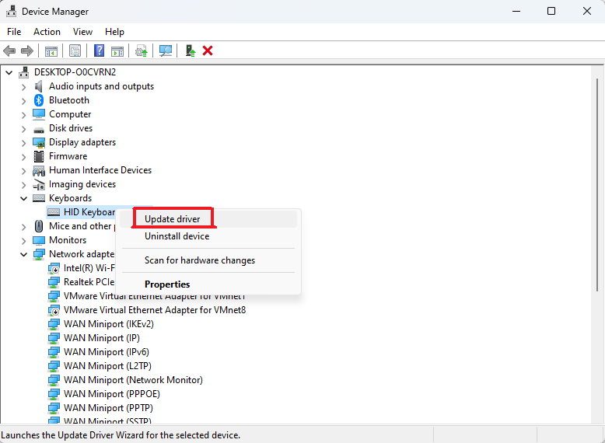Screen dimensions: 605x443
Task: Open the File menu
Action: click(14, 32)
